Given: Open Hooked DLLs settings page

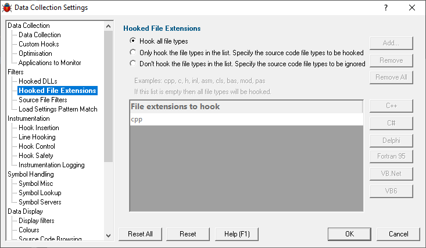Looking at the screenshot, I should [38, 81].
